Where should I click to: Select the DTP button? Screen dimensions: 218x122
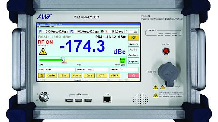pos(102,76)
